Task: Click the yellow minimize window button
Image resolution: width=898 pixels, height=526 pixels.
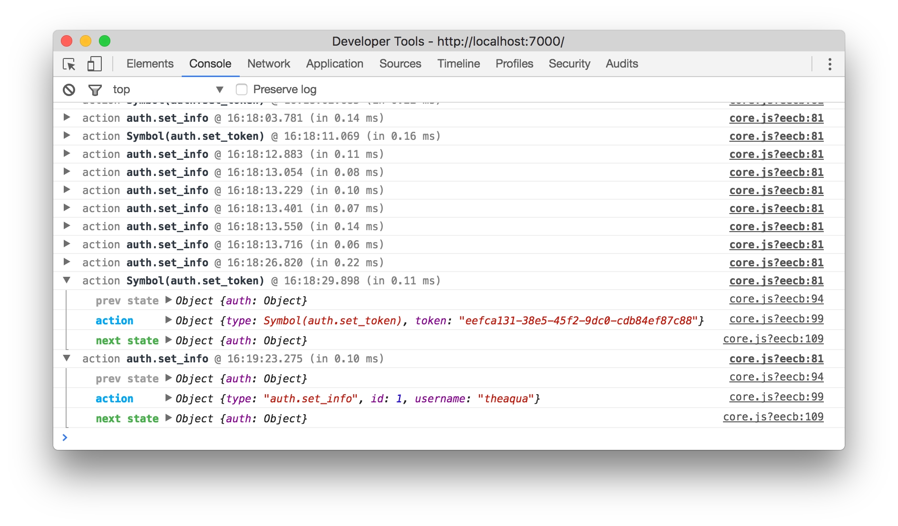Action: pos(86,41)
